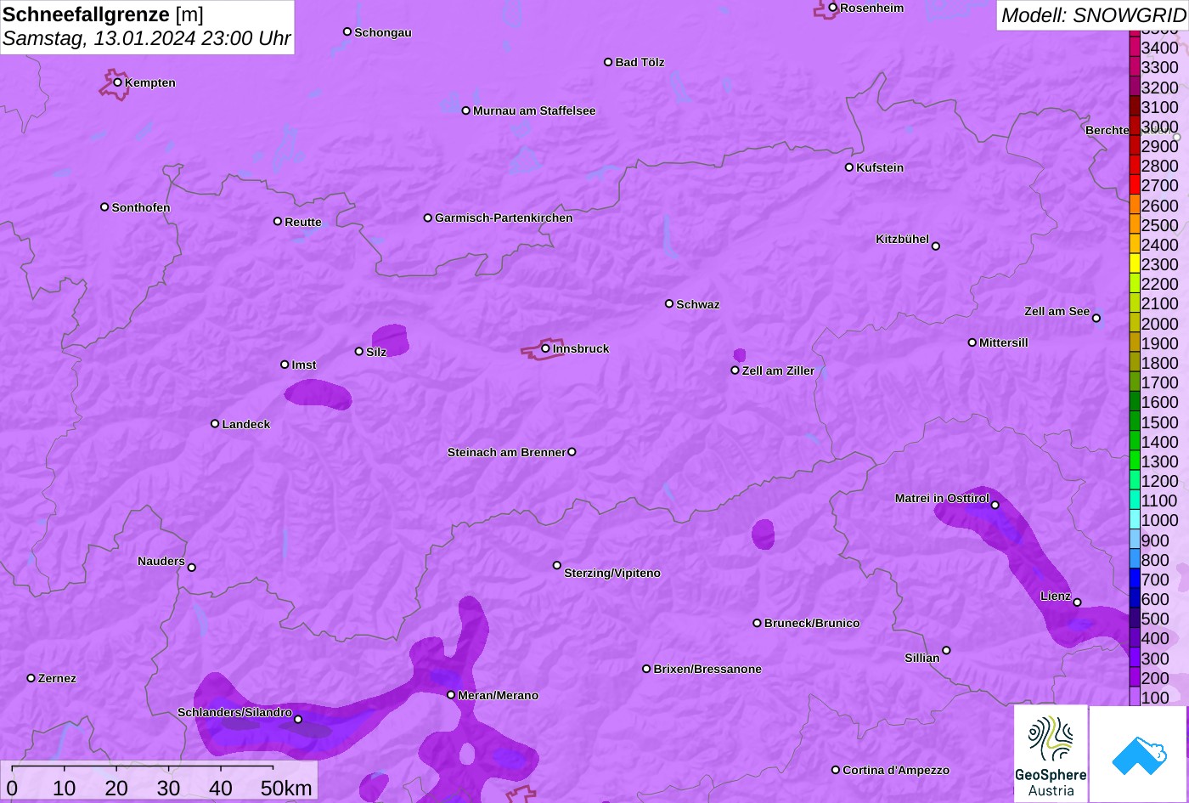This screenshot has width=1189, height=803.
Task: Click the Murnau am Staffelsee label
Action: [534, 110]
